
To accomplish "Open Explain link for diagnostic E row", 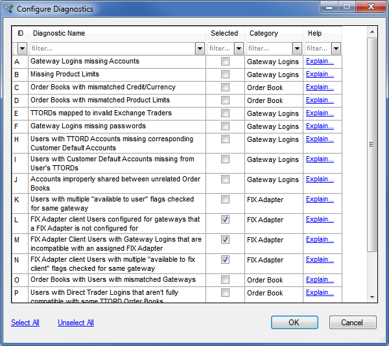I will 320,113.
